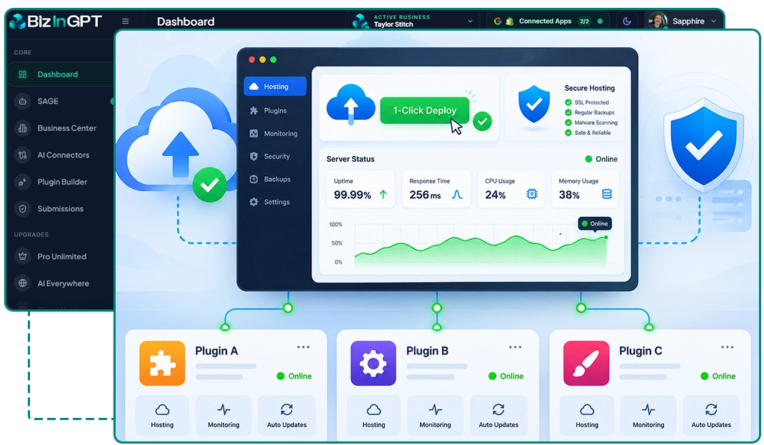Click the Secure Hosting shield icon

tap(534, 104)
